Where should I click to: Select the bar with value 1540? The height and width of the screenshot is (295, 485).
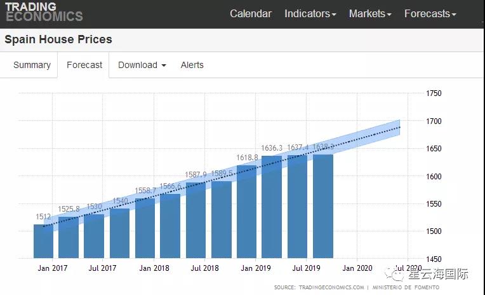tap(120, 233)
